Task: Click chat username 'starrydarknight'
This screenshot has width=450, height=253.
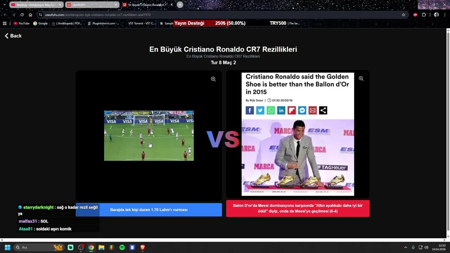Action: [x=38, y=207]
